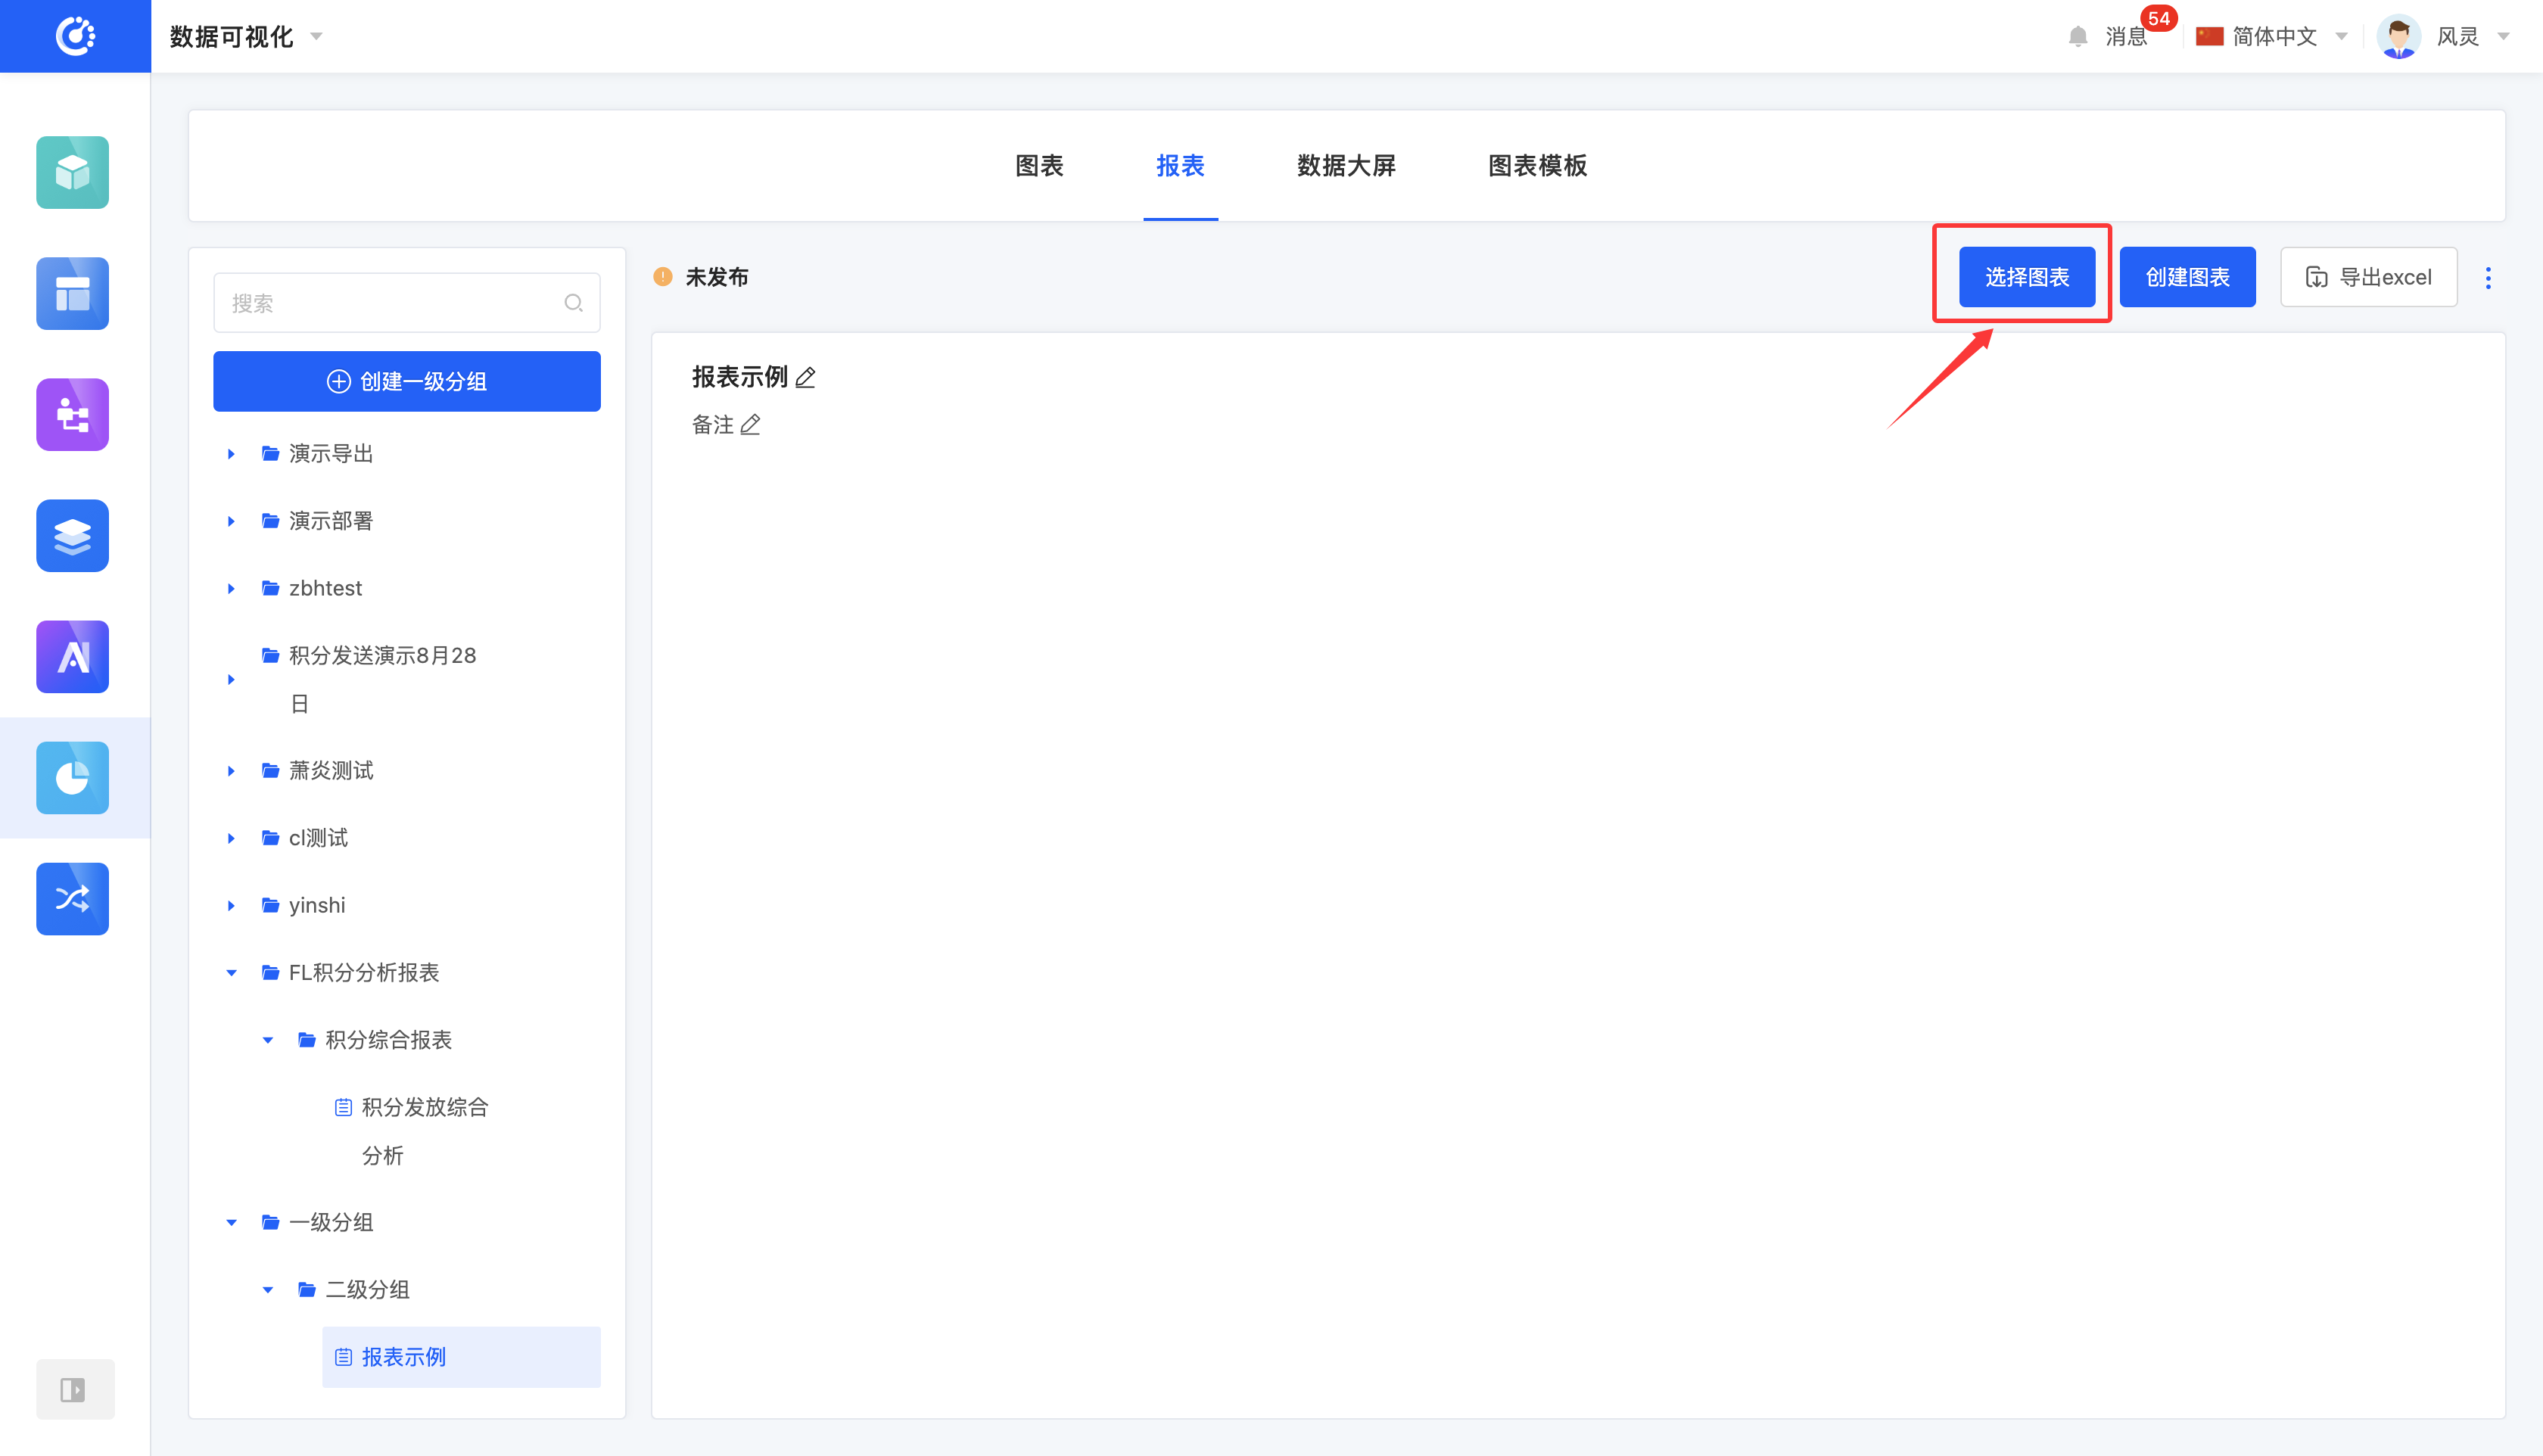Click the shuffle arrows sidebar icon
The width and height of the screenshot is (2543, 1456).
pyautogui.click(x=72, y=899)
